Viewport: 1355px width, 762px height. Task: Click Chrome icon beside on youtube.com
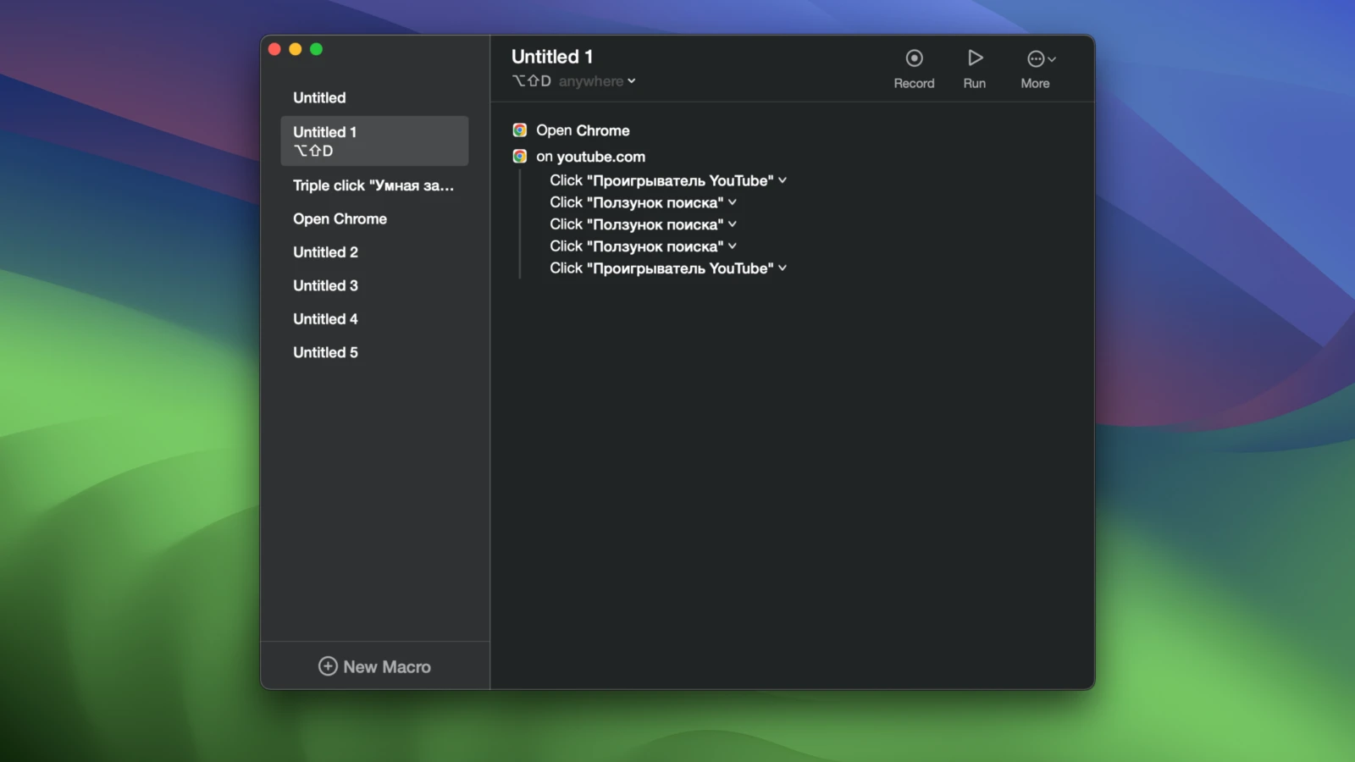pyautogui.click(x=520, y=157)
